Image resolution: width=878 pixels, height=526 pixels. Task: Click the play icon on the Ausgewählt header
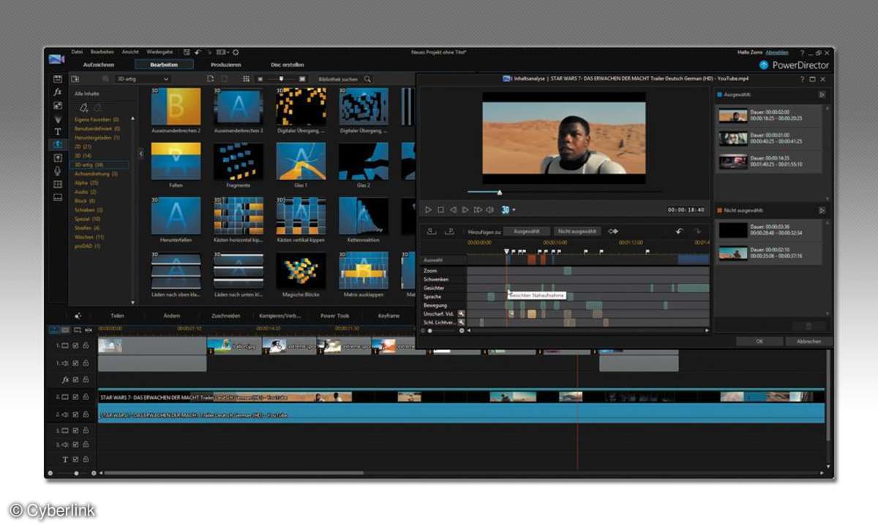pos(822,94)
